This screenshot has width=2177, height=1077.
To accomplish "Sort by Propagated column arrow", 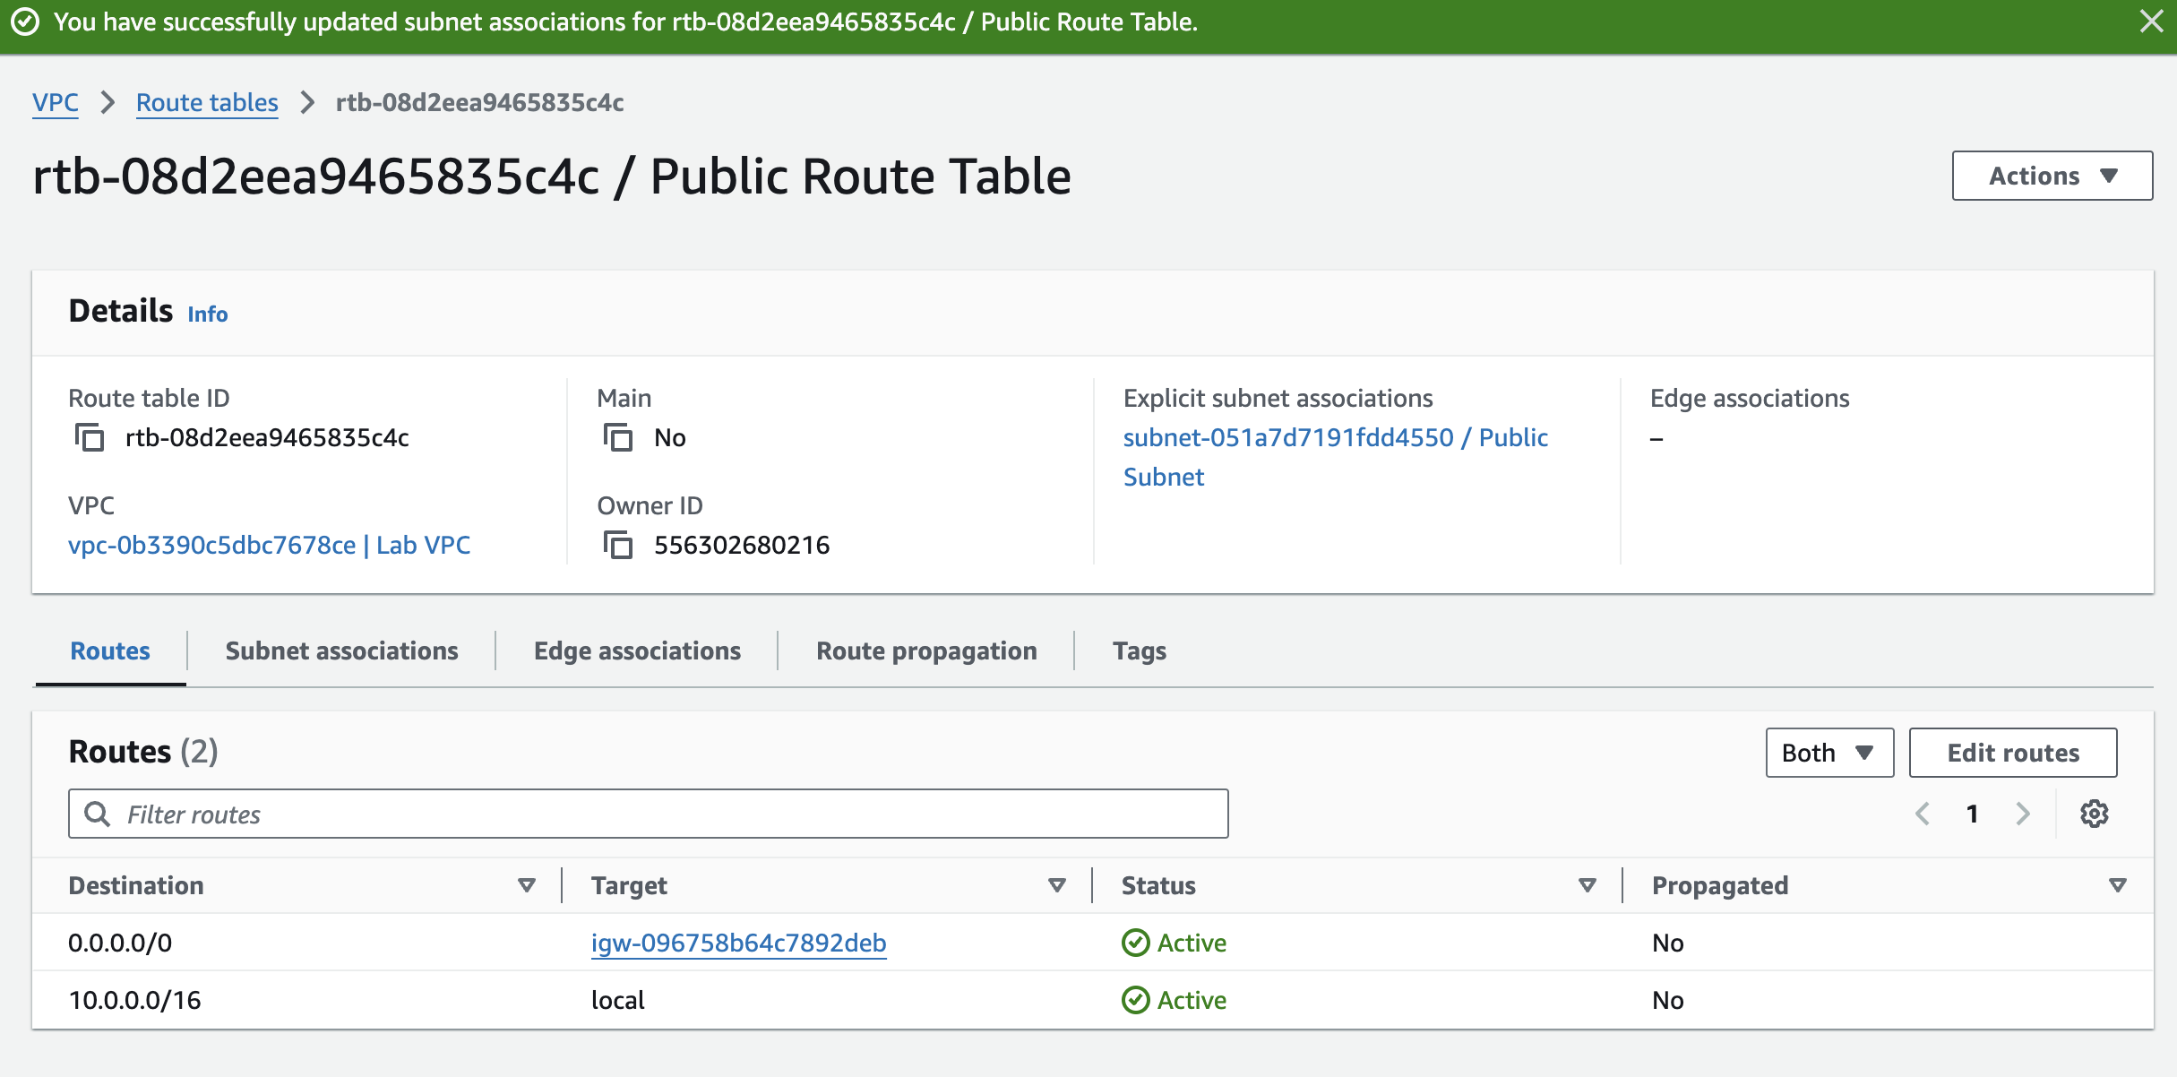I will (2118, 885).
